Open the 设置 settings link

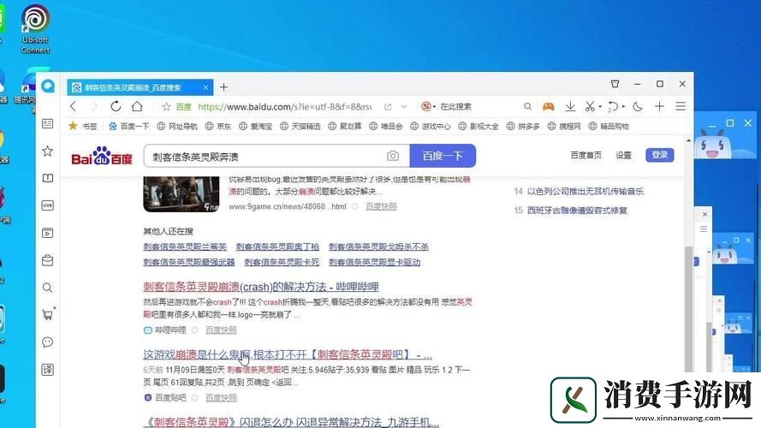point(623,155)
